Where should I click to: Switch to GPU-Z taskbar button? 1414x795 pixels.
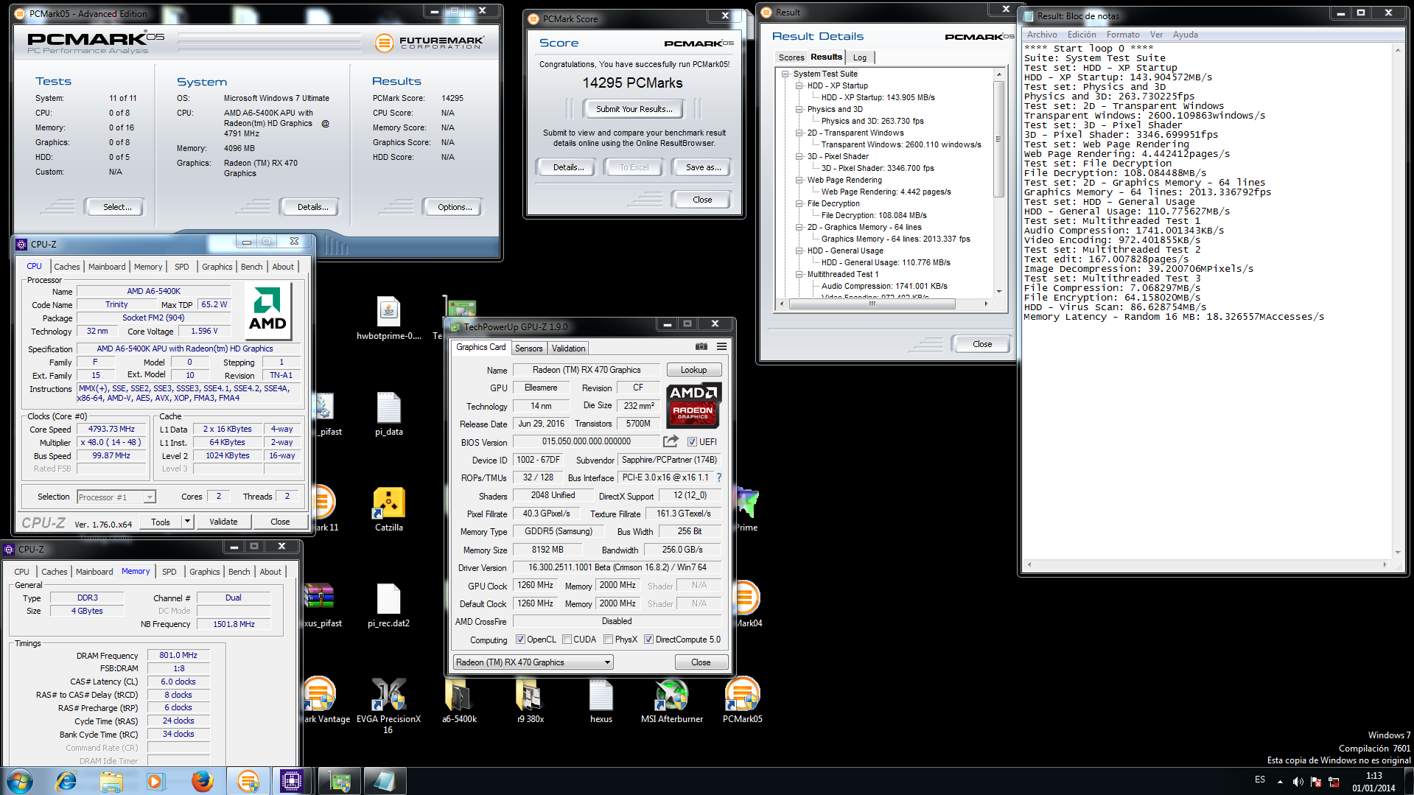339,781
